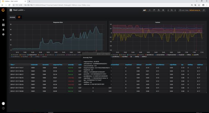Image resolution: width=209 pixels, height=113 pixels.
Task: Sort by domainId column header
Action: tap(45, 65)
